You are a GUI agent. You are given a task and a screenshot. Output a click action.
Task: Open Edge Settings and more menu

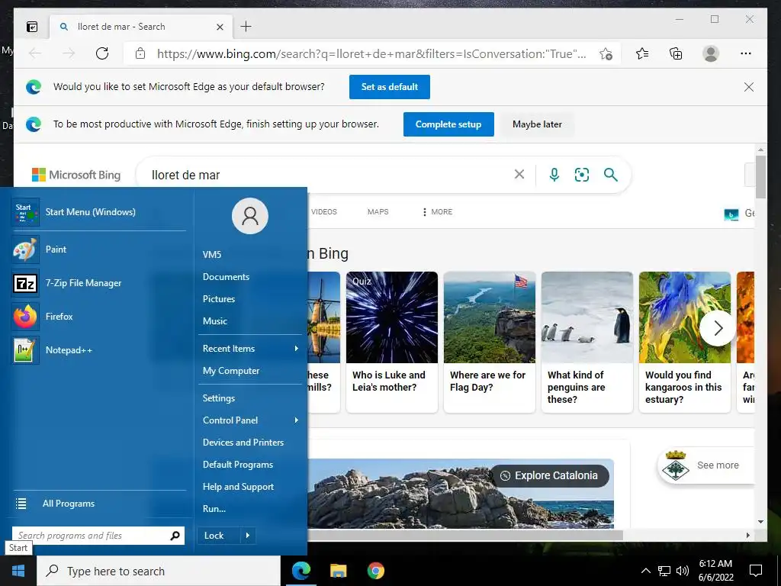746,53
